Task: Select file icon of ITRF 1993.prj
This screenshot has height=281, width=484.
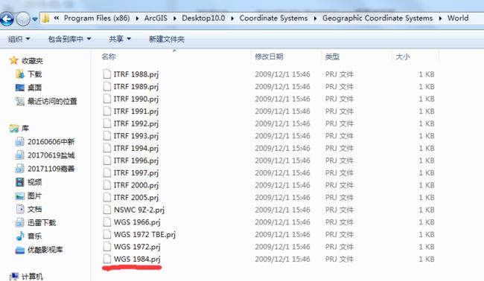Action: tap(106, 136)
